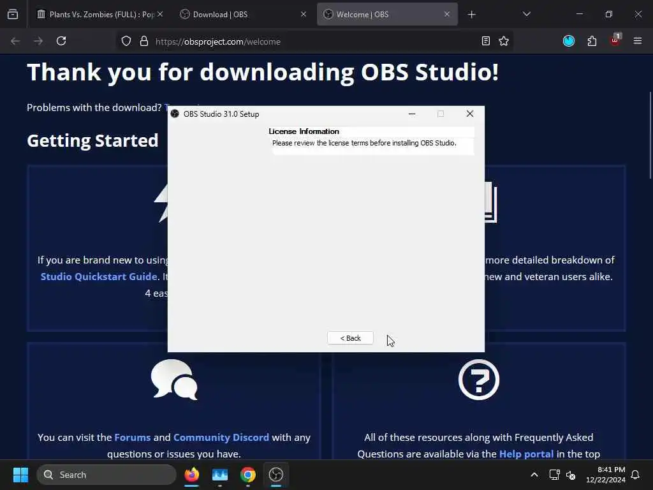Click the Back button in OBS Setup

coord(350,338)
